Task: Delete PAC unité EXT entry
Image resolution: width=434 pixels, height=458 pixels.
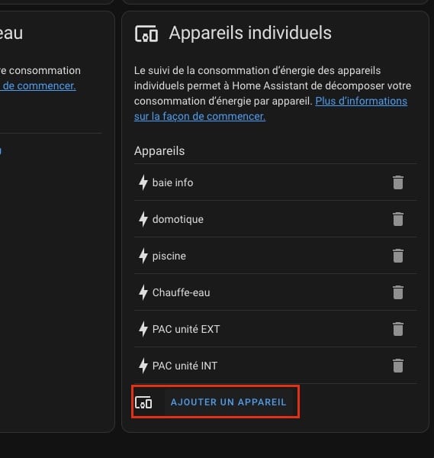Action: (398, 329)
